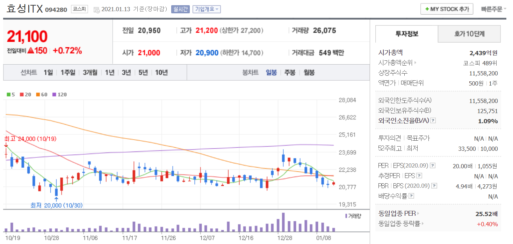Click the 최고 24,000 (10/19) chart marker
The image size is (513, 244).
point(30,139)
